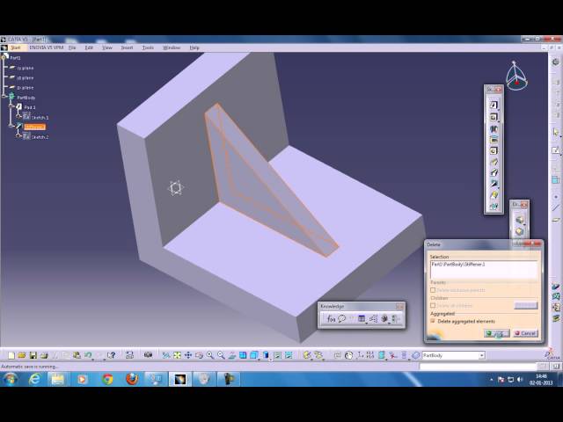Select Pad.1 in the specification tree
The width and height of the screenshot is (563, 422).
[30, 107]
